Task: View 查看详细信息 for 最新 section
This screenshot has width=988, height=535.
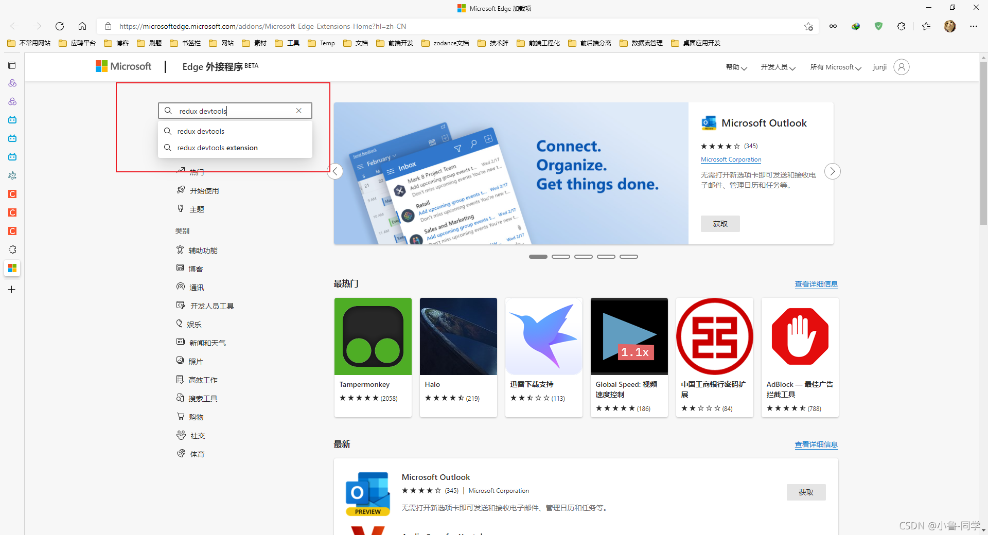Action: 816,444
